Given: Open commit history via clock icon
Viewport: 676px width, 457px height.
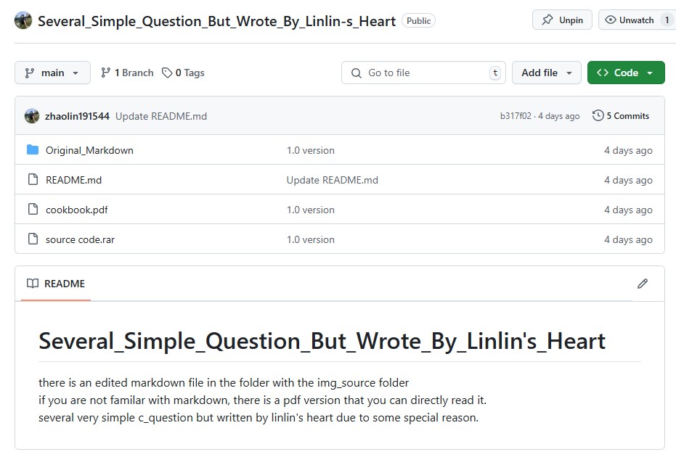Looking at the screenshot, I should coord(598,116).
